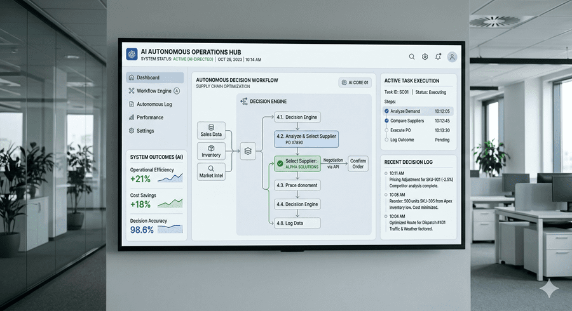Click the AI Operations Hub logo icon
This screenshot has width=572, height=311.
pyautogui.click(x=132, y=55)
